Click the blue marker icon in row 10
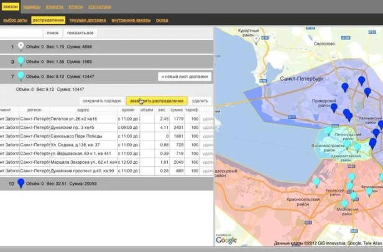Viewport: 383px width, 252px height. coord(21,184)
